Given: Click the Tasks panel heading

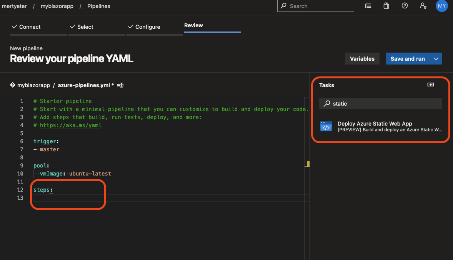Looking at the screenshot, I should pos(326,85).
